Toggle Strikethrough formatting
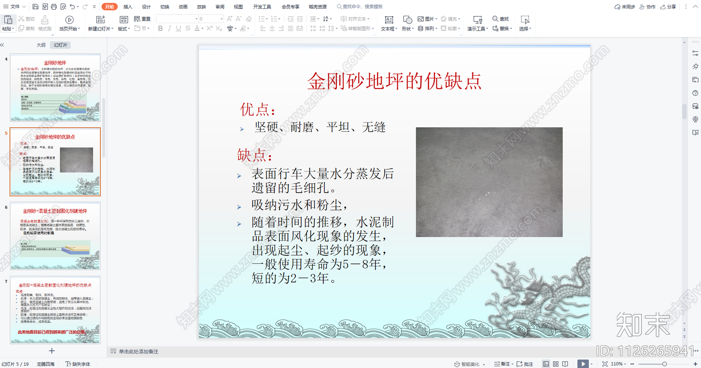This screenshot has width=701, height=368. click(188, 28)
